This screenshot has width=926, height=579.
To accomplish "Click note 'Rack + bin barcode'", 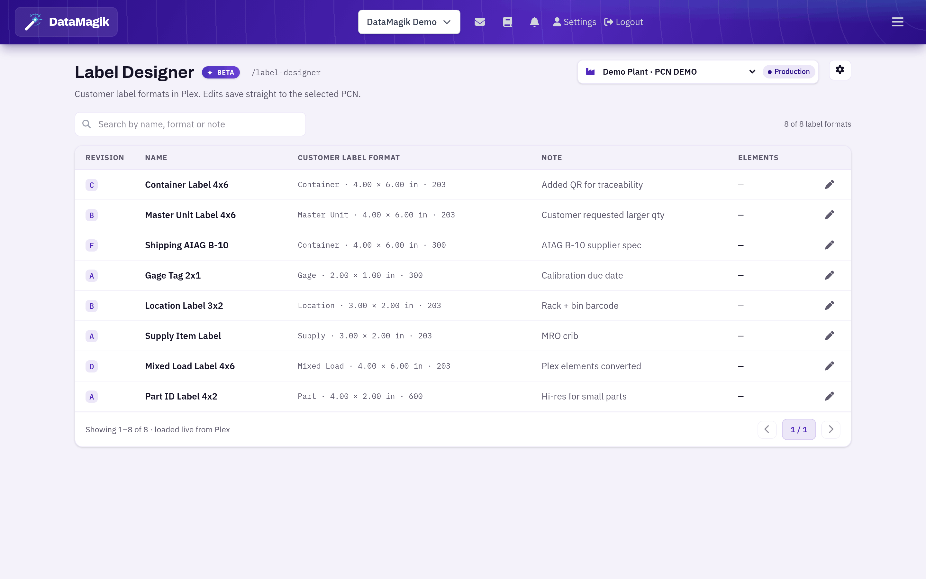I will coord(580,306).
